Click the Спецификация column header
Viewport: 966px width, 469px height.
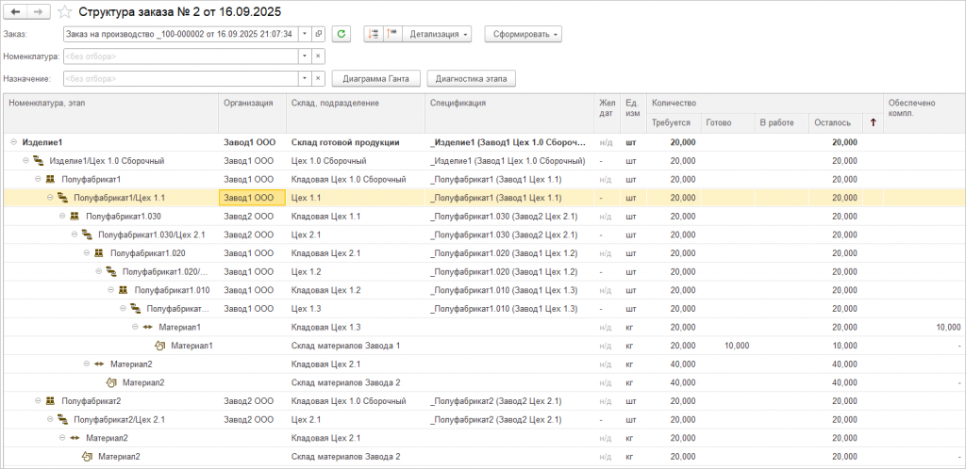[510, 113]
